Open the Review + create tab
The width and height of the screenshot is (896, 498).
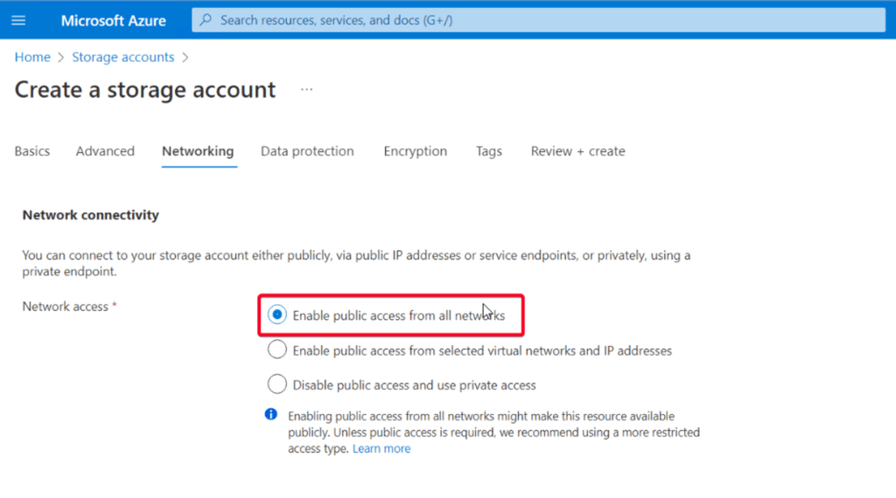577,151
